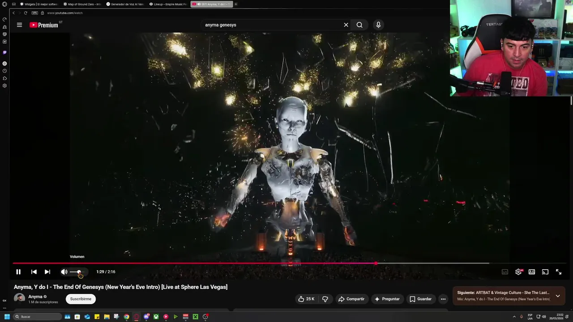573x322 pixels.
Task: Open File Explorer folder in taskbar
Action: [107, 317]
